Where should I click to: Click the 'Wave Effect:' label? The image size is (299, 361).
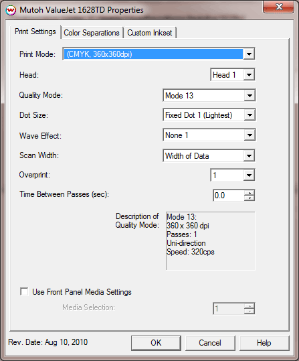pyautogui.click(x=41, y=136)
